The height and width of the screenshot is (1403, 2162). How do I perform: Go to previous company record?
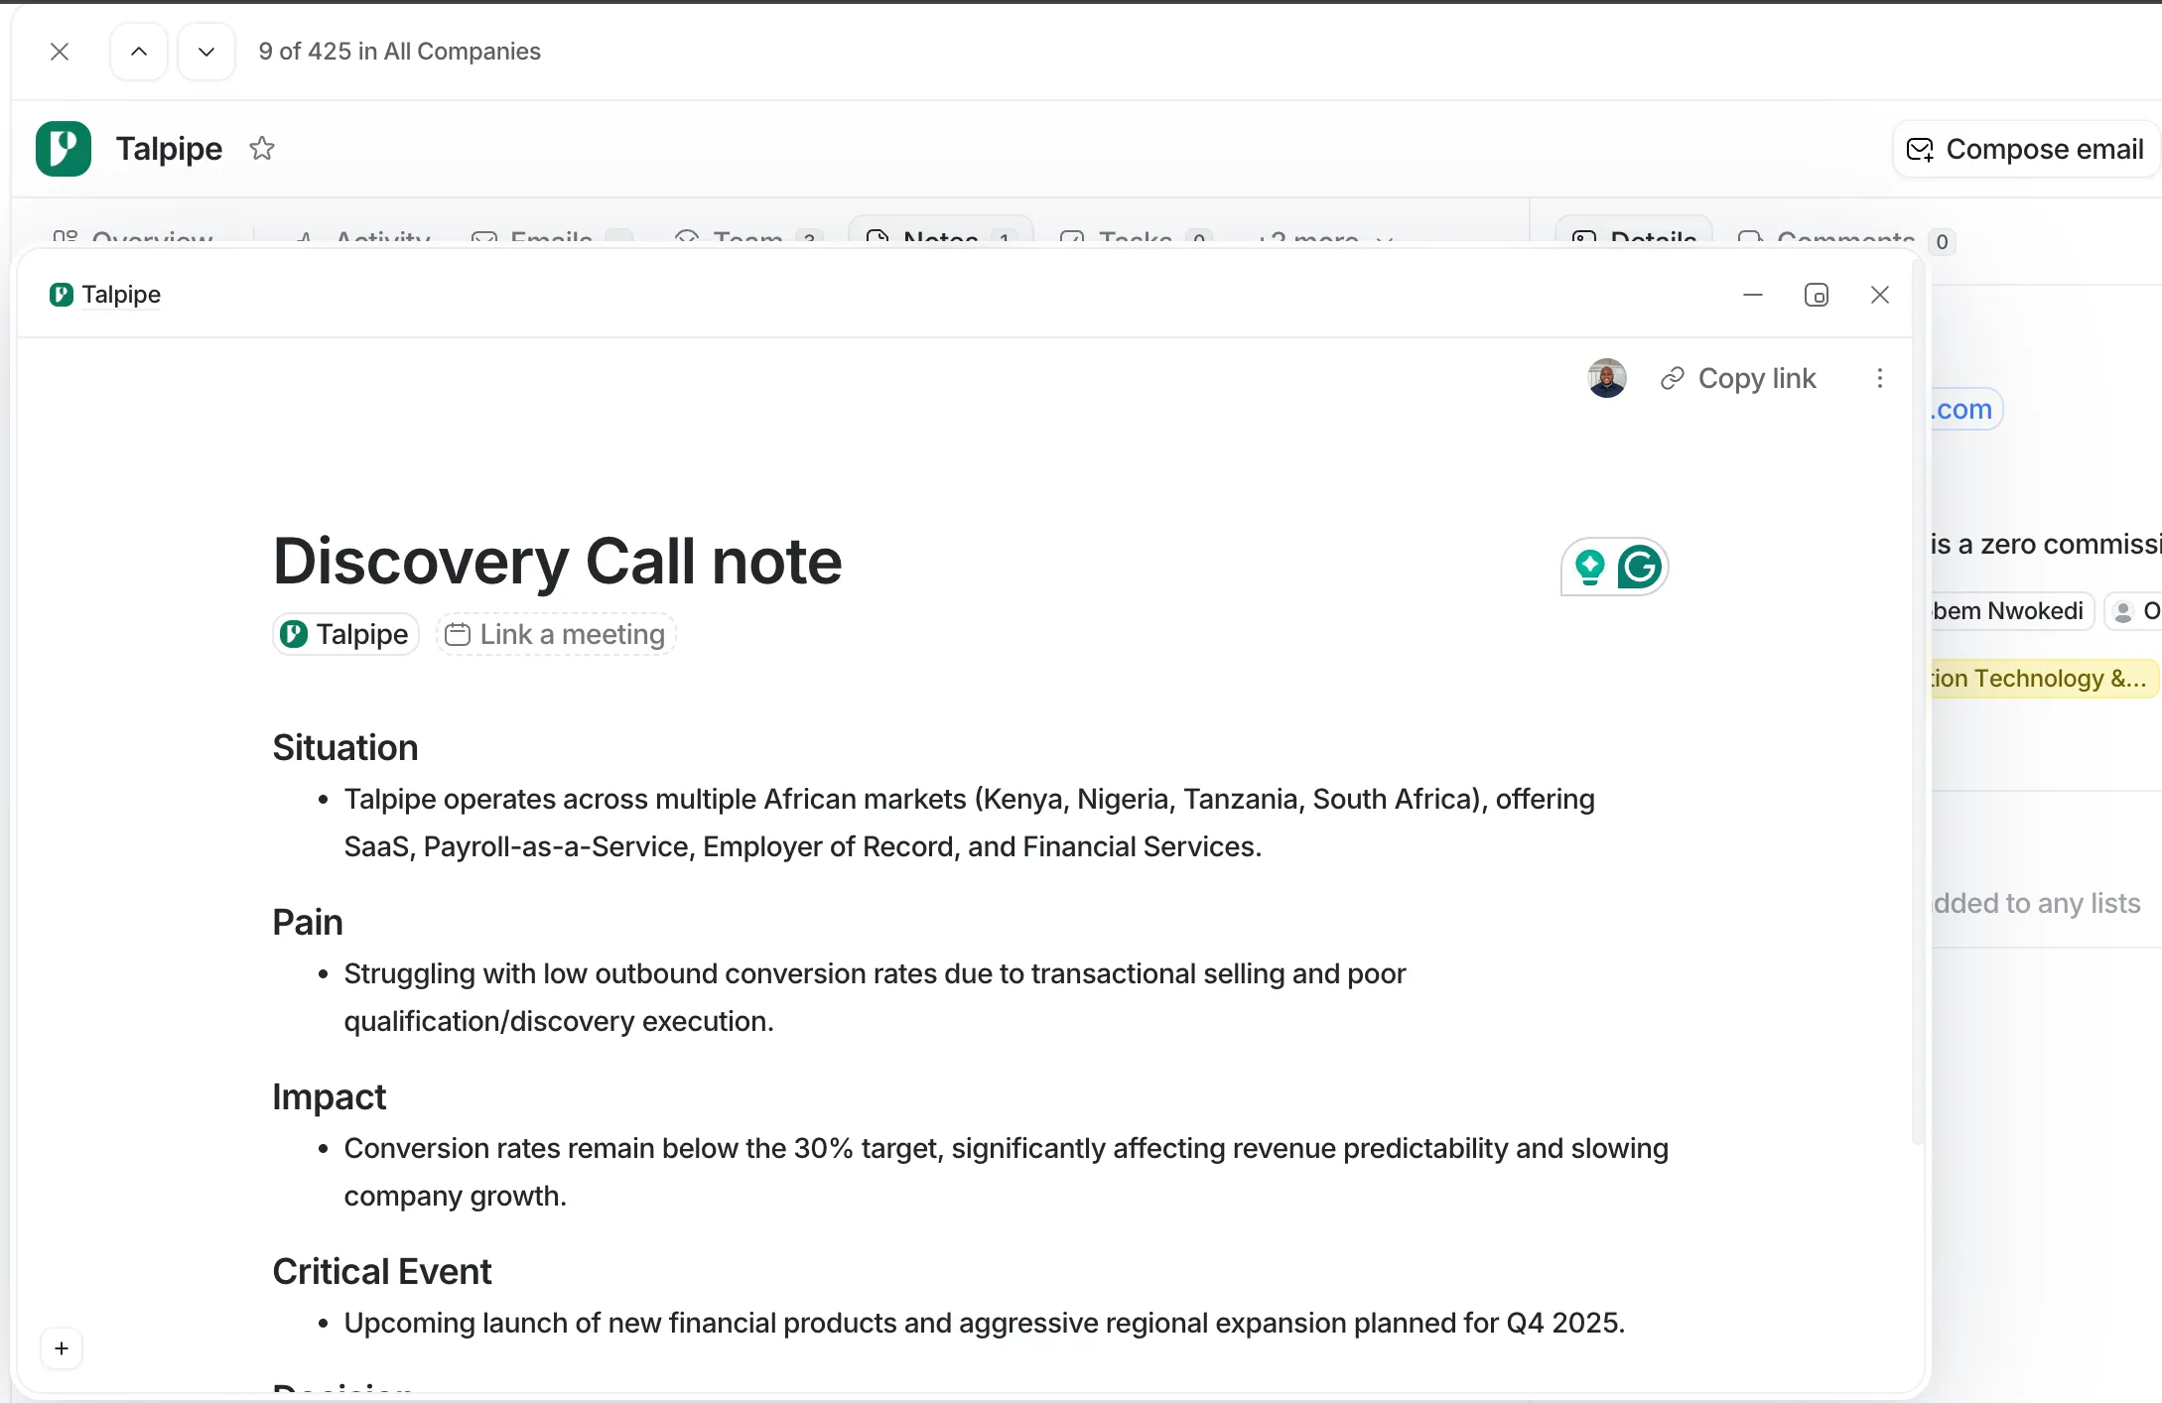(139, 52)
